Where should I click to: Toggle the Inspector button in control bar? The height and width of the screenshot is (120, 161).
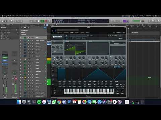click(x=5, y=21)
